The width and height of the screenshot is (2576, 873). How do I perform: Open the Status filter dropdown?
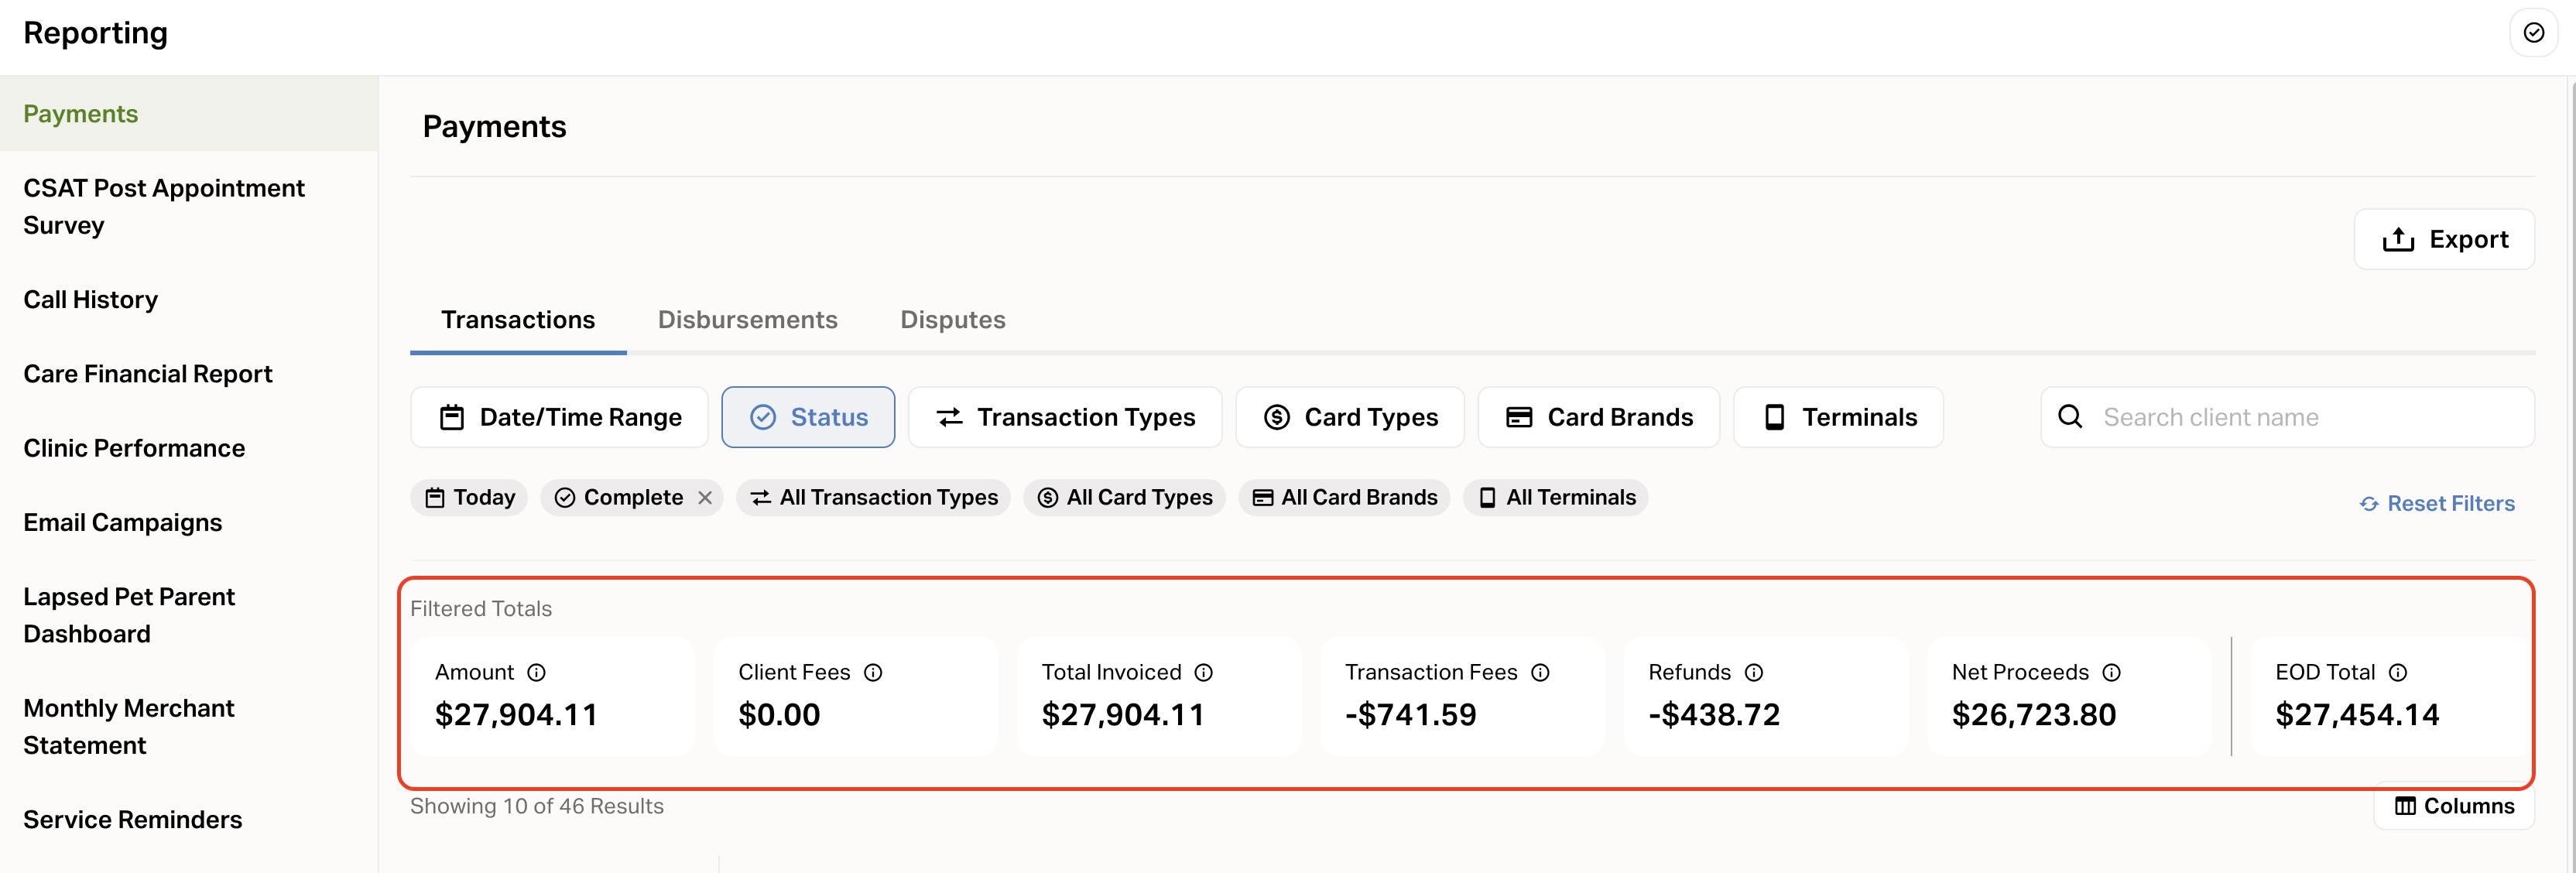click(808, 417)
